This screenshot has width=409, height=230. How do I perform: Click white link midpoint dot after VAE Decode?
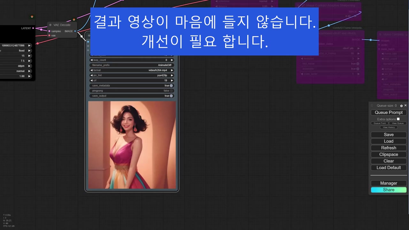point(81,36)
